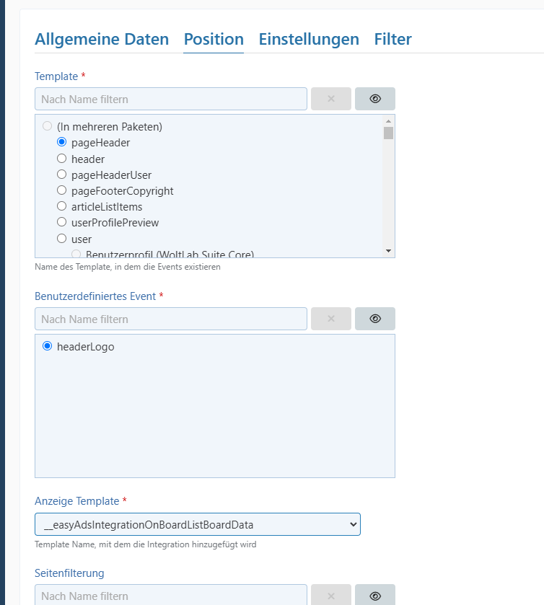Click the Benutzerdefiniertes Event filter input
This screenshot has width=544, height=605.
[x=171, y=319]
